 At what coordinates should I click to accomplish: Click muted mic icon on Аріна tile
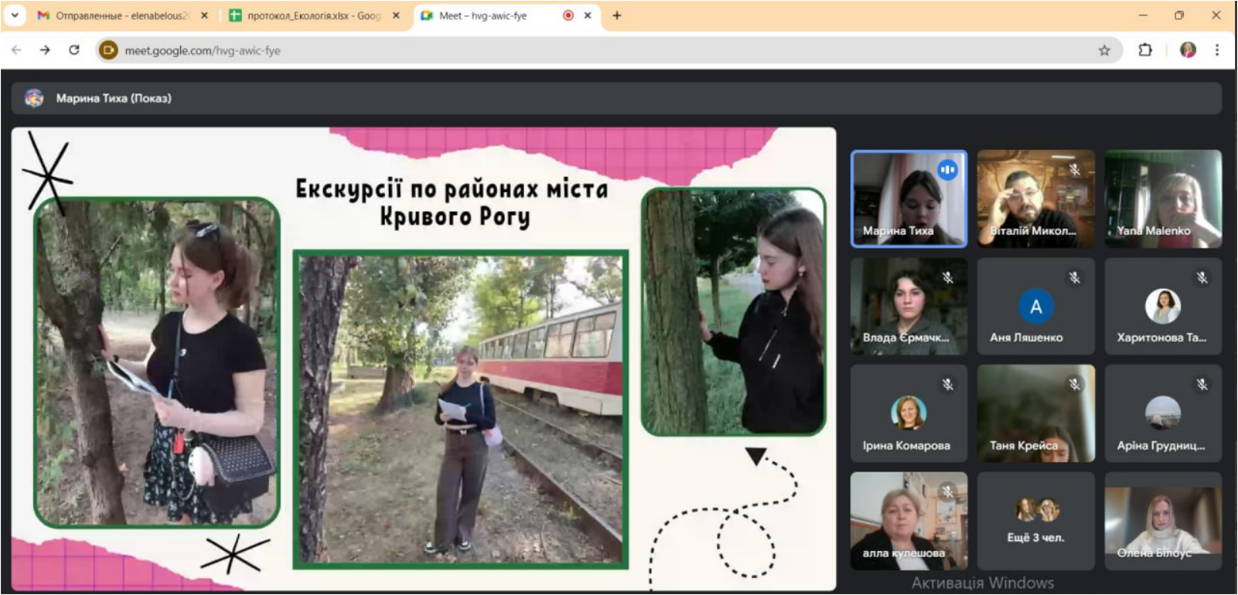(x=1202, y=384)
